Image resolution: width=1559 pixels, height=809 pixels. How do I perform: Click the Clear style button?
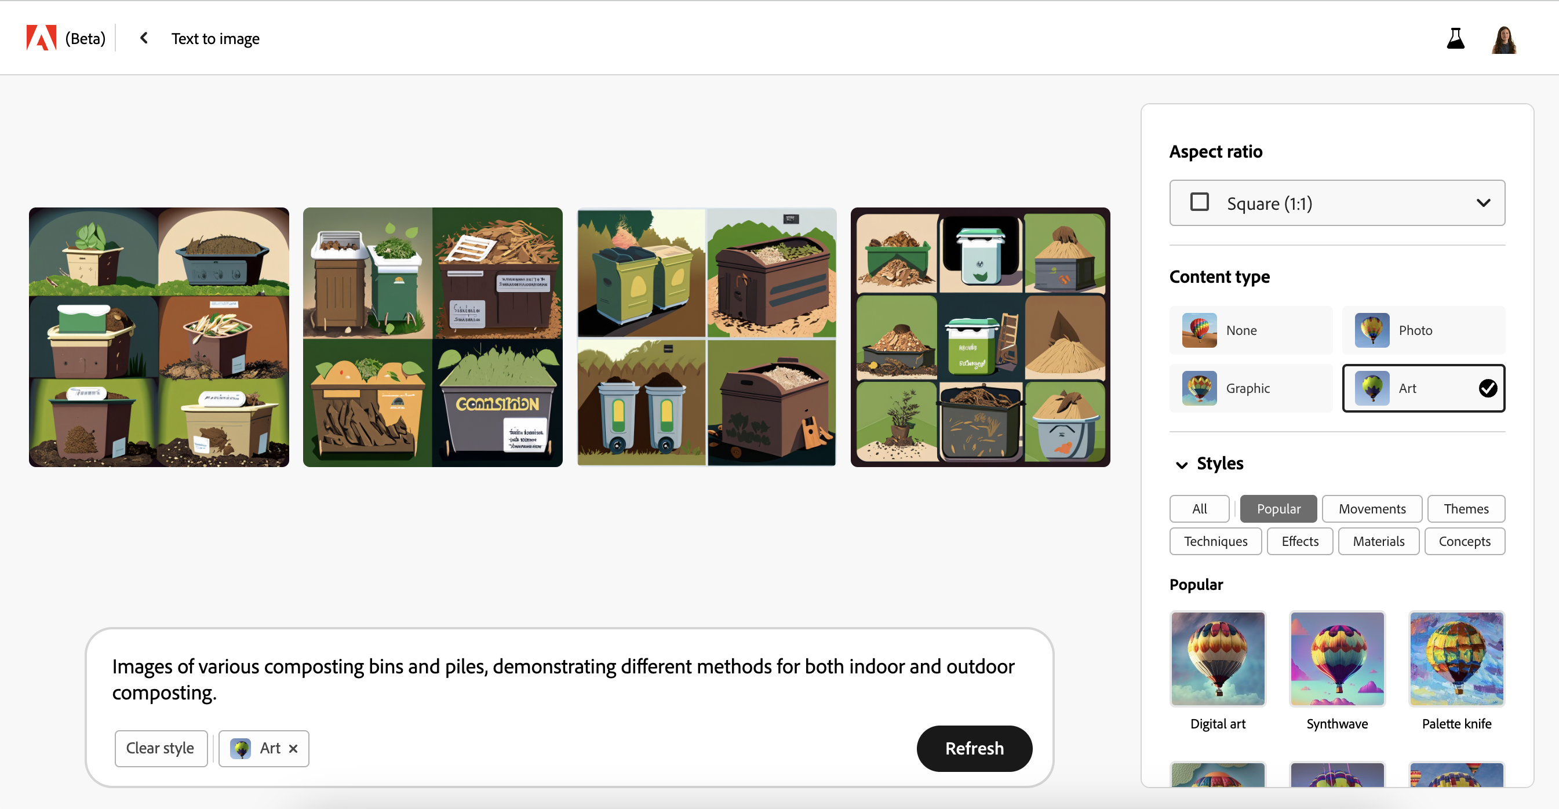click(160, 748)
